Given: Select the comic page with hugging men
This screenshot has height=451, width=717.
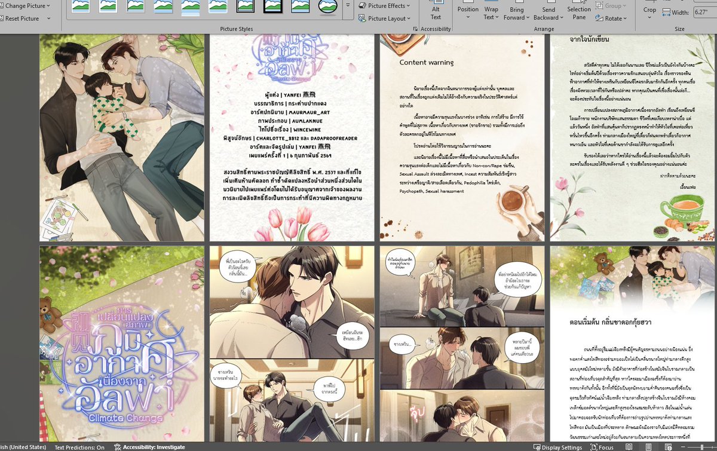Looking at the screenshot, I should pyautogui.click(x=292, y=343).
